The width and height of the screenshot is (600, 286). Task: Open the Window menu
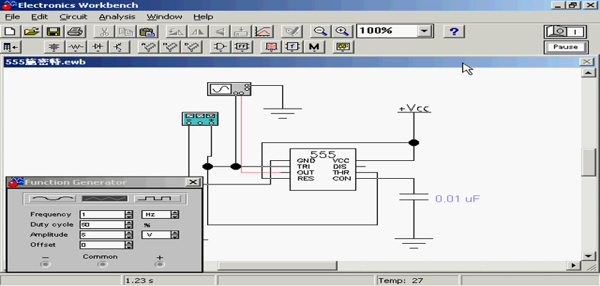pyautogui.click(x=164, y=17)
